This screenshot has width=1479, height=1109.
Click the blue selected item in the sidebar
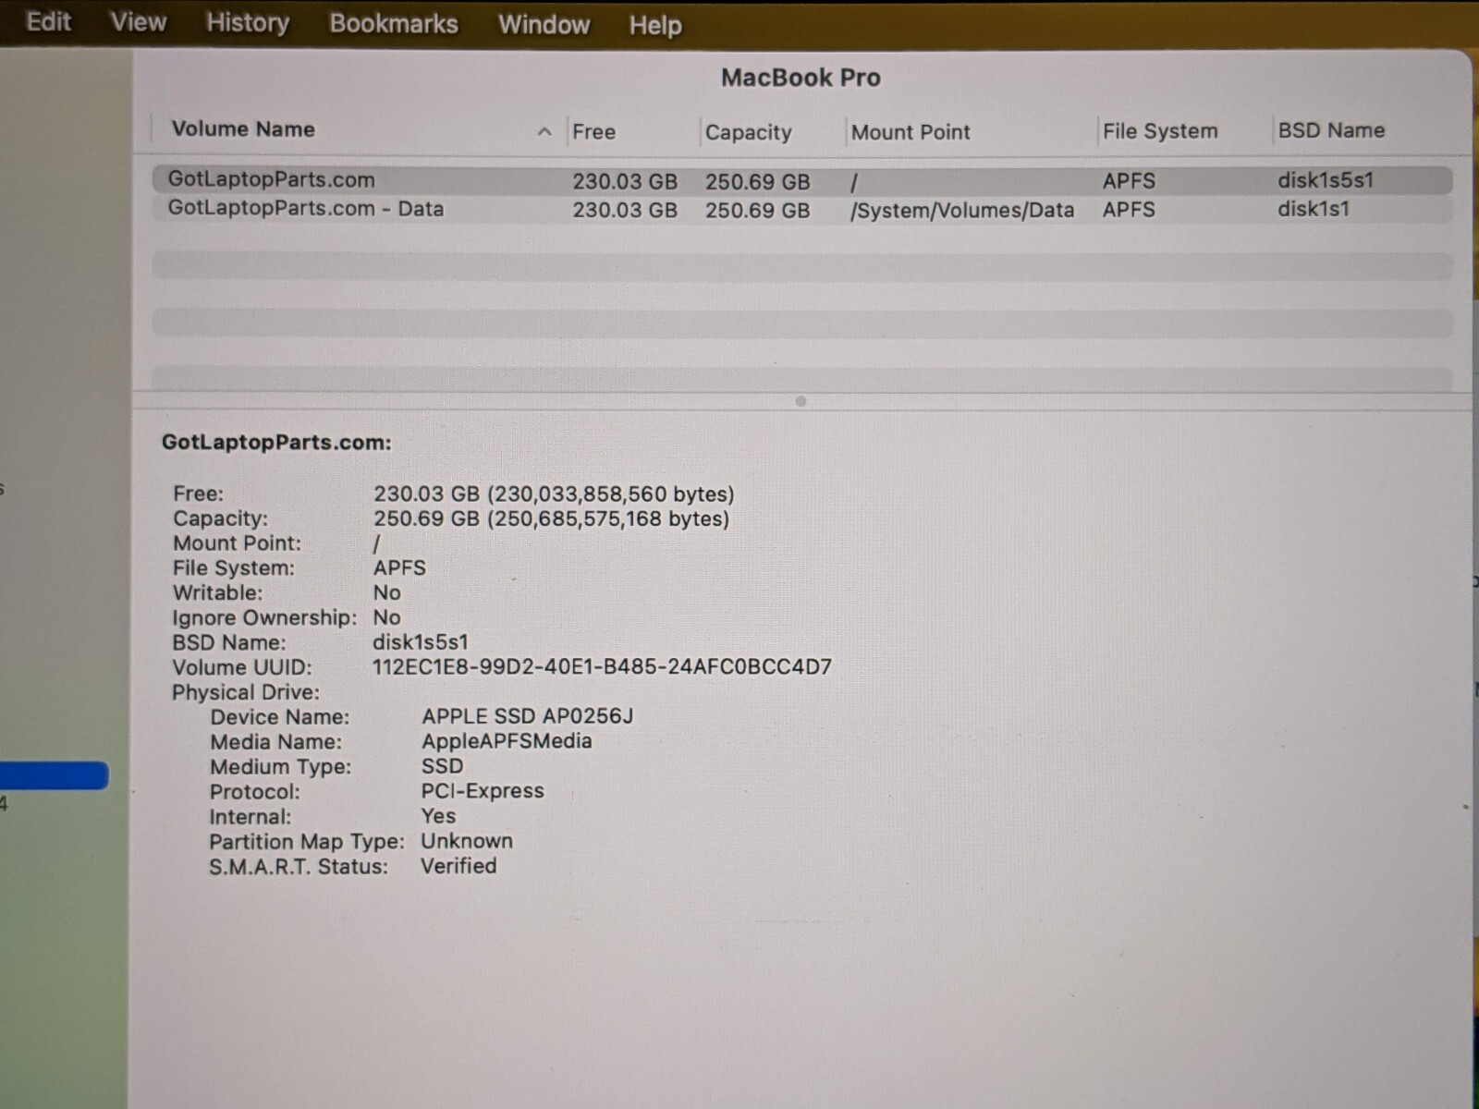coord(55,775)
